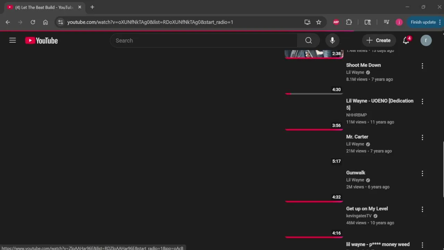Open the Mr. Carter video title
The height and width of the screenshot is (250, 444).
[357, 137]
